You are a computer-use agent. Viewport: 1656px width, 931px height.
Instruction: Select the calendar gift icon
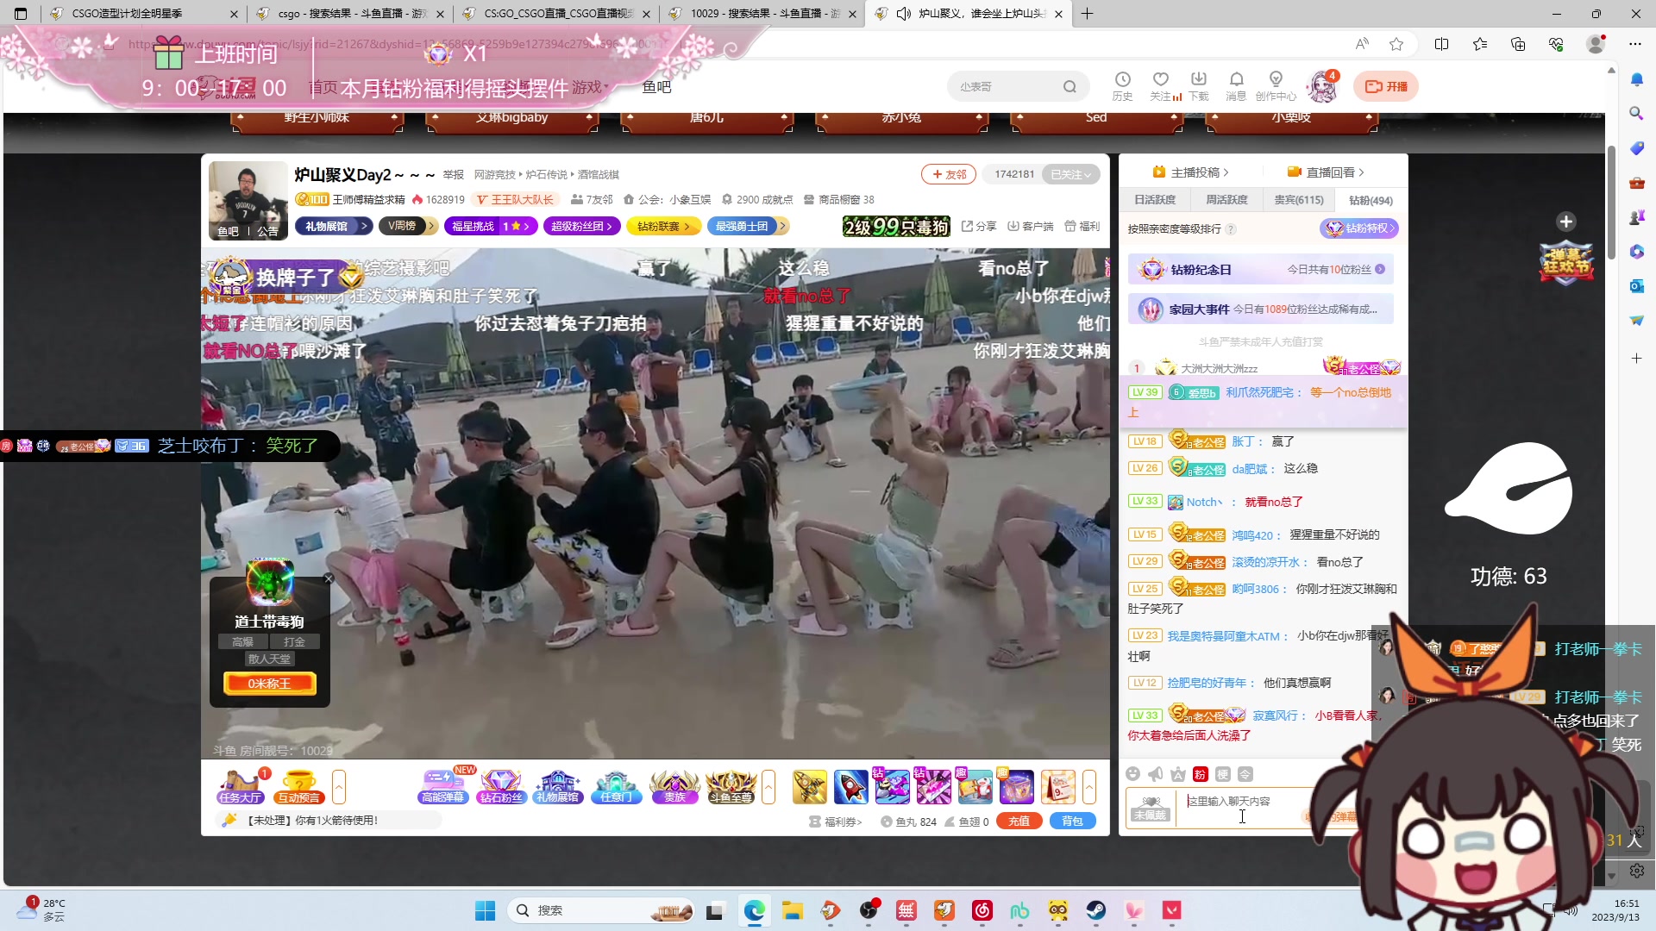[1057, 787]
